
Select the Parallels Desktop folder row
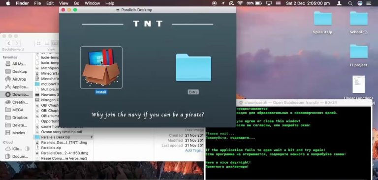[63, 137]
